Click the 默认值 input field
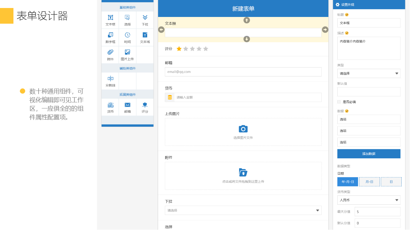Screen dimensions: 410x230 coord(369,91)
